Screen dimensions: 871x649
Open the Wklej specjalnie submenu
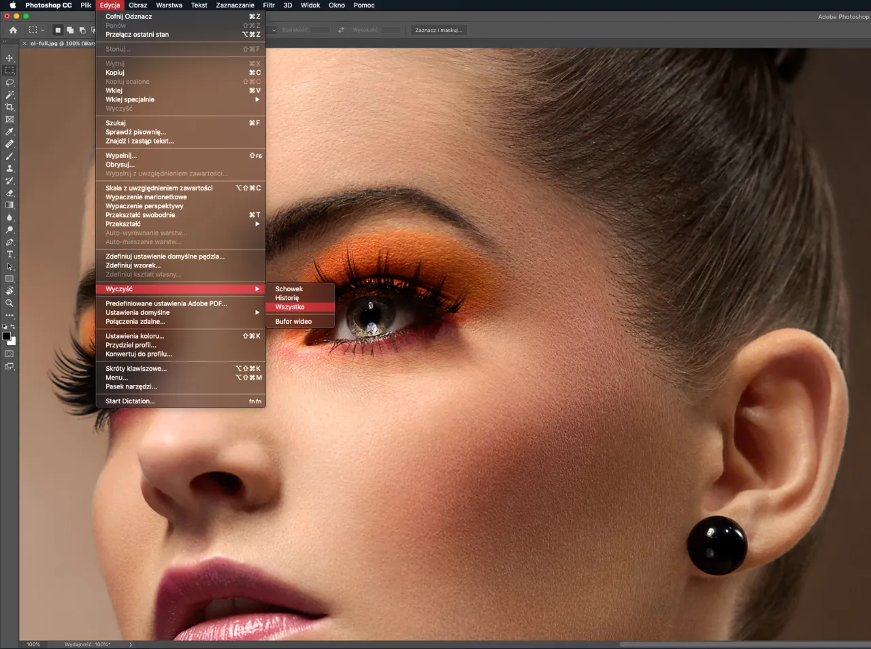coord(170,99)
